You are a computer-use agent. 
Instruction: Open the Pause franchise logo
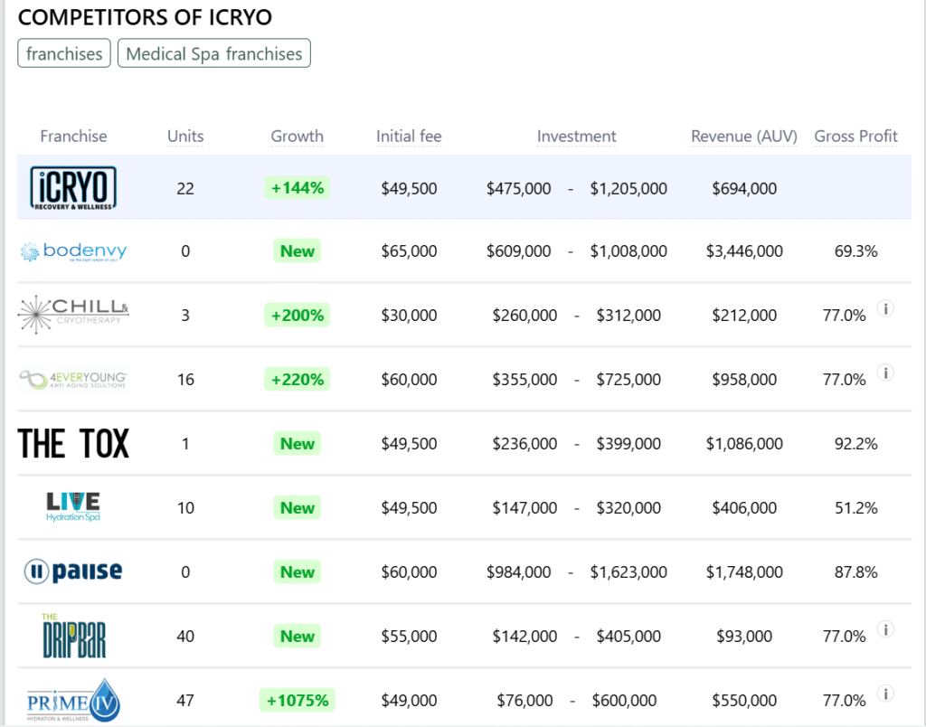(73, 571)
